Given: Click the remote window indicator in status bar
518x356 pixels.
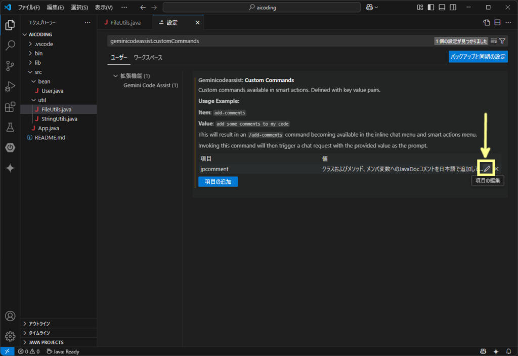Looking at the screenshot, I should (7, 351).
